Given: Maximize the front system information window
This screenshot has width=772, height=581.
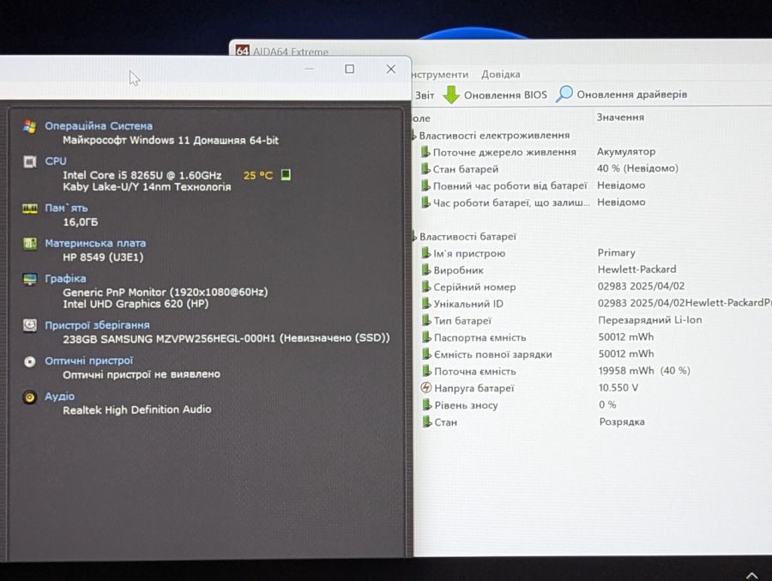Looking at the screenshot, I should [350, 69].
